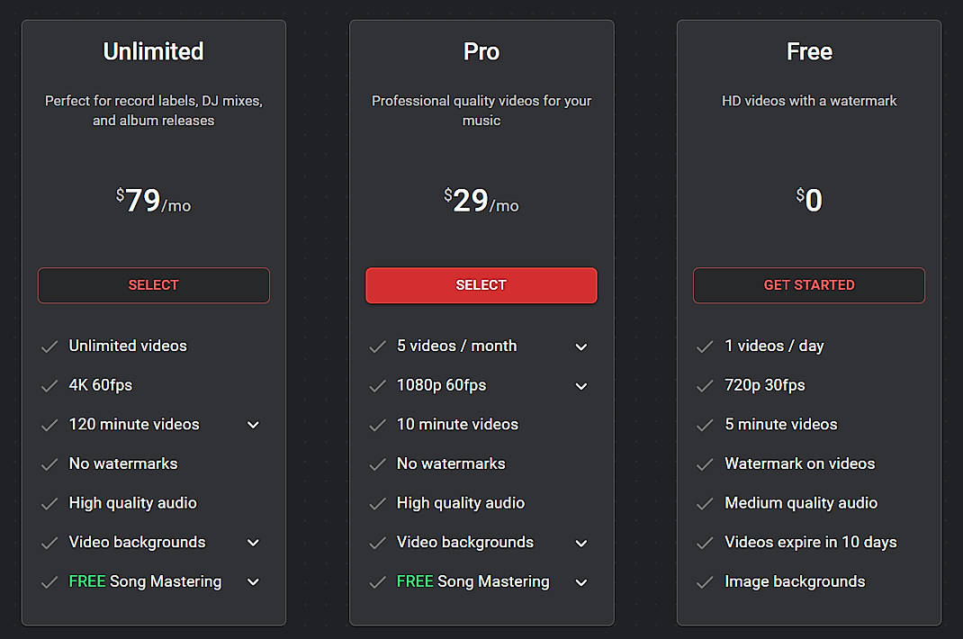
Task: Choose the Pro plan red Select button
Action: [481, 285]
